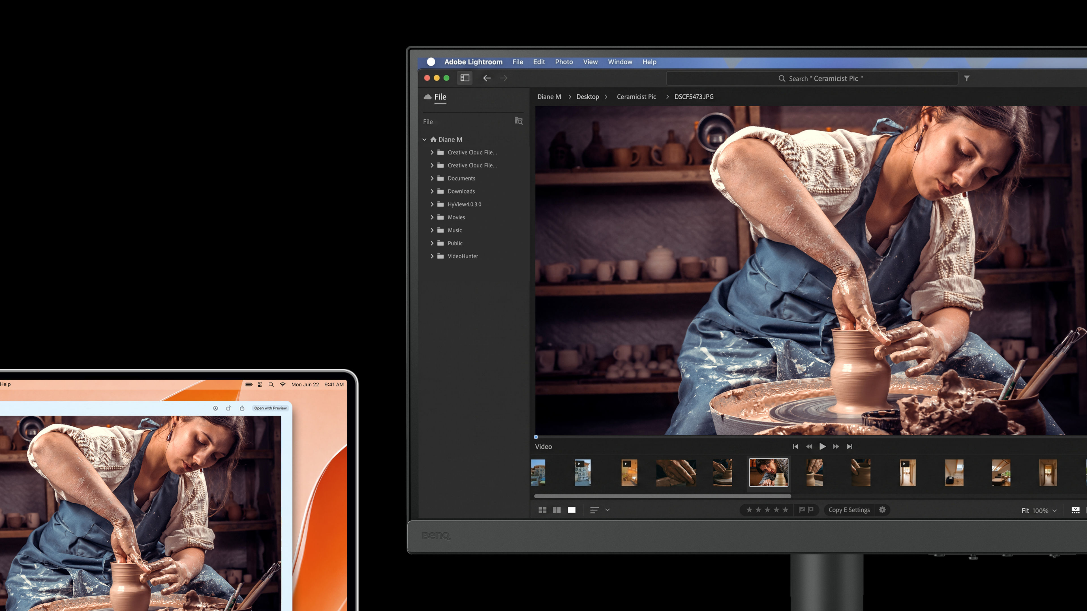Go back with the left arrow button
The width and height of the screenshot is (1087, 611).
pyautogui.click(x=487, y=78)
